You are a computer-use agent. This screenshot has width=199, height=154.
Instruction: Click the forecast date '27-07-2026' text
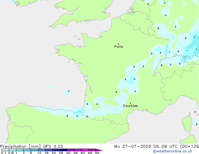(137, 146)
